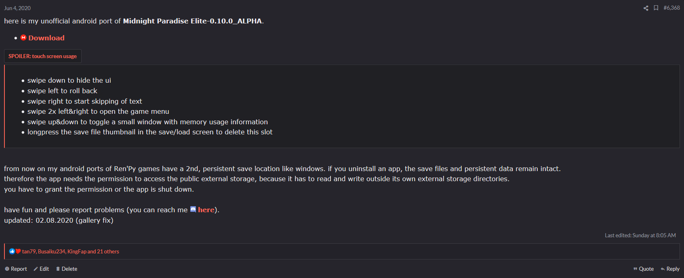Image resolution: width=684 pixels, height=278 pixels.
Task: Click the 'updated: 02.08.2020 (gallery fix)' text
Action: [x=59, y=220]
